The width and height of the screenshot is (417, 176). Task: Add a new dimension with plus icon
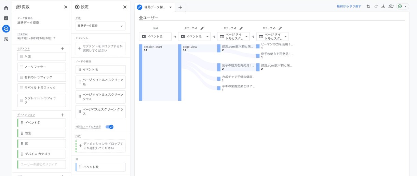click(63, 115)
